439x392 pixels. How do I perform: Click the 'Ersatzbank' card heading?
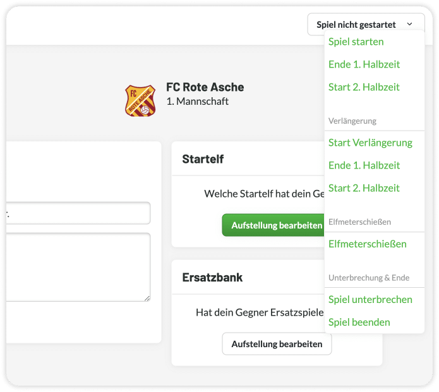pos(212,278)
